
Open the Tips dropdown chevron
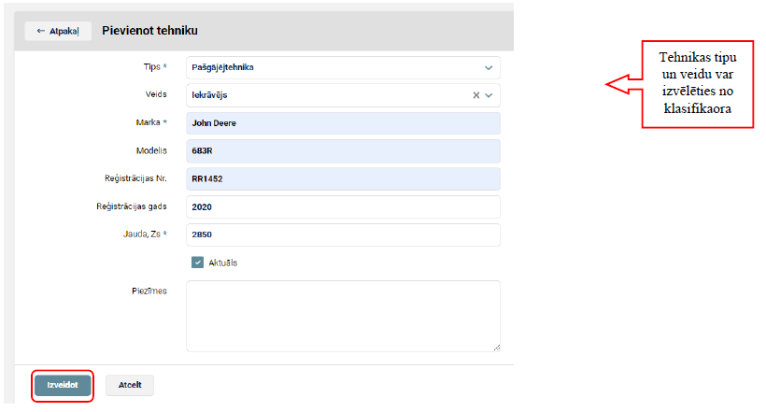(x=488, y=67)
